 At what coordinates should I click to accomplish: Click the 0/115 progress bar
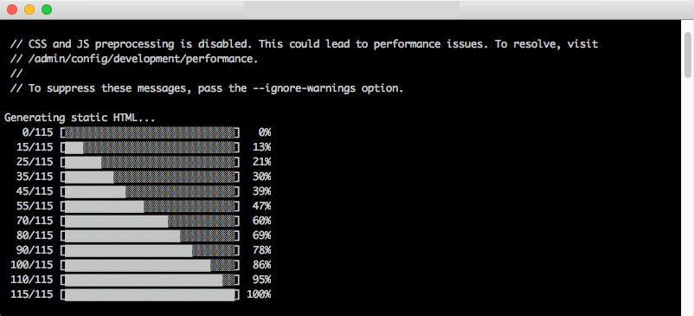click(x=150, y=132)
